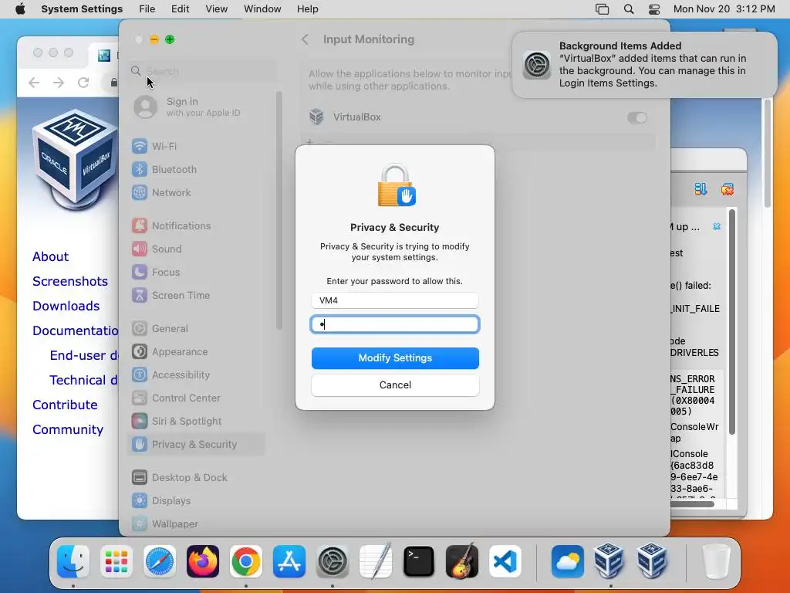The width and height of the screenshot is (790, 593).
Task: Cancel the Privacy & Security dialog
Action: 395,385
